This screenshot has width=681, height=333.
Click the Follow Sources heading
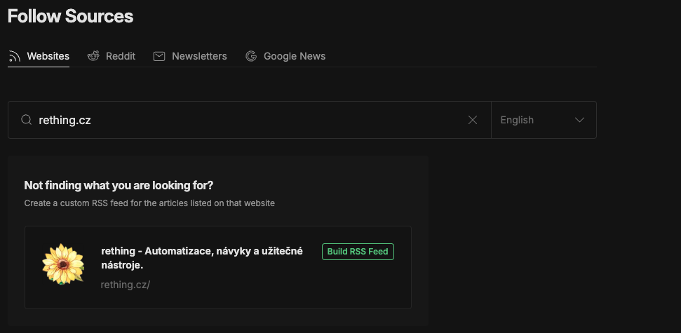coord(70,17)
